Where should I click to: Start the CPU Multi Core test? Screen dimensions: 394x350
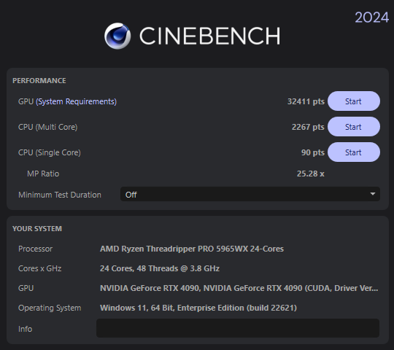[x=354, y=127]
